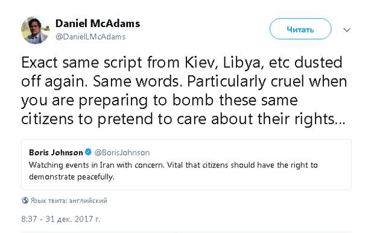Expand the tweet options chevron
The height and width of the screenshot is (233, 374).
347,30
